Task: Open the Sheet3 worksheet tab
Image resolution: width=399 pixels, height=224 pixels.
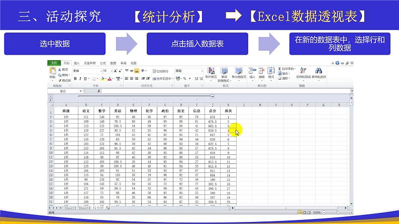Action: click(x=70, y=208)
